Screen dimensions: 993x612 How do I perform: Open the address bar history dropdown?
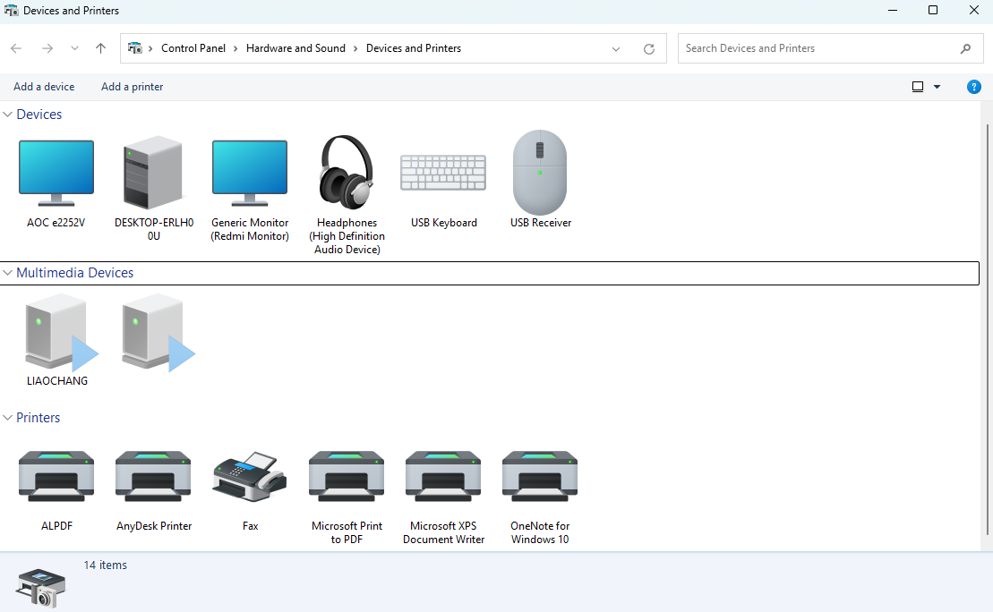(x=616, y=49)
